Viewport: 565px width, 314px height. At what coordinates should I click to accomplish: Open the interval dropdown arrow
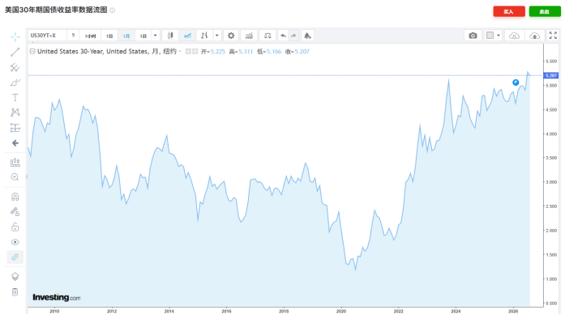point(156,36)
